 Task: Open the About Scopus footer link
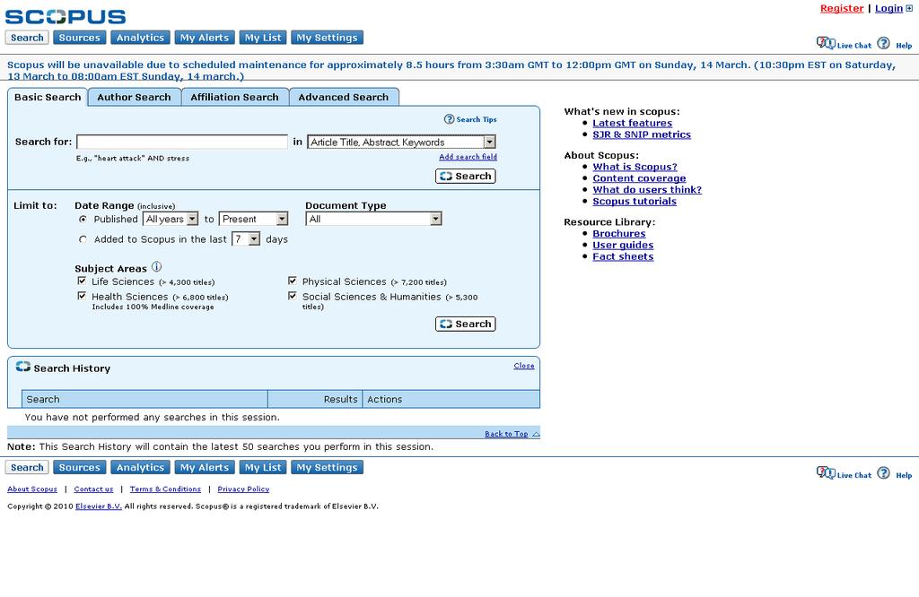click(32, 489)
